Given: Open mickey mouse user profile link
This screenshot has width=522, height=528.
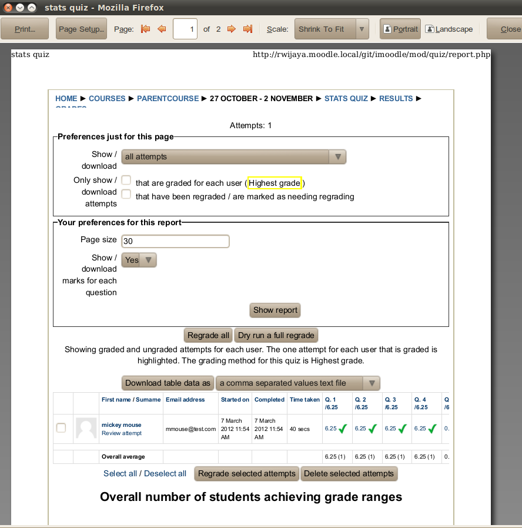Looking at the screenshot, I should tap(122, 425).
